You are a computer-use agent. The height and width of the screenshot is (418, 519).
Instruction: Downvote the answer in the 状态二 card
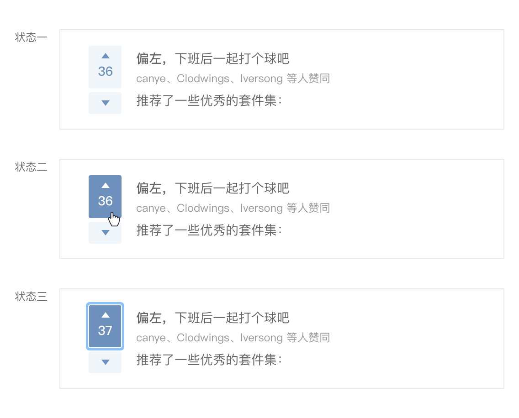coord(105,233)
